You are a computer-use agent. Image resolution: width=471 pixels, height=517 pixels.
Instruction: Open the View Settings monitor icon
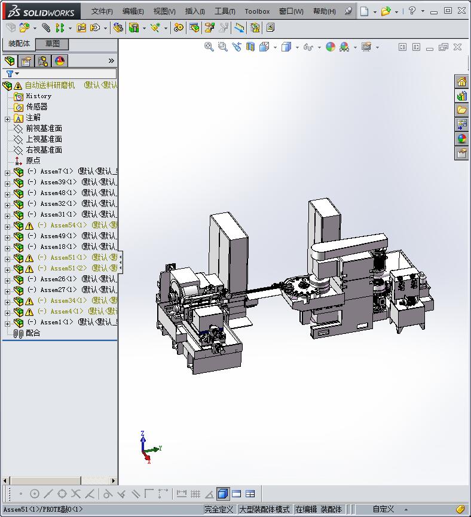[x=366, y=47]
